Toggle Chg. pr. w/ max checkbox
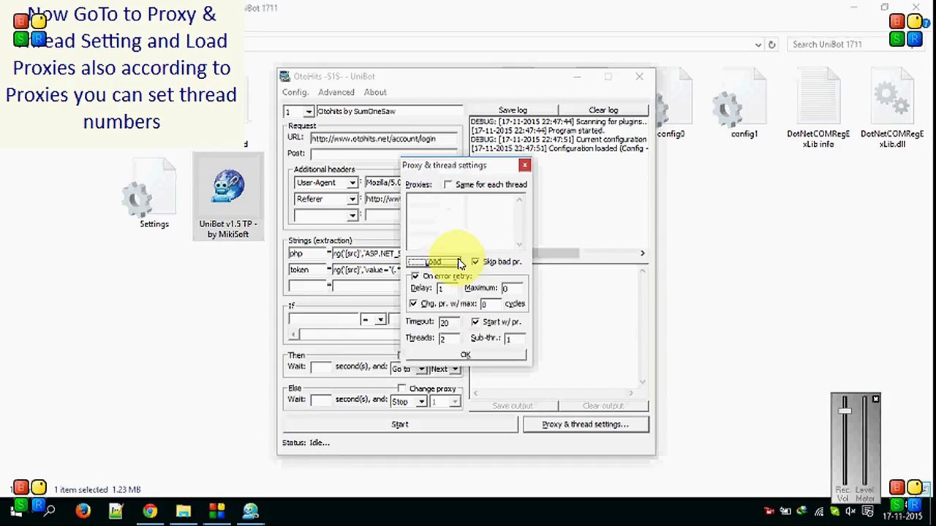 pyautogui.click(x=414, y=303)
